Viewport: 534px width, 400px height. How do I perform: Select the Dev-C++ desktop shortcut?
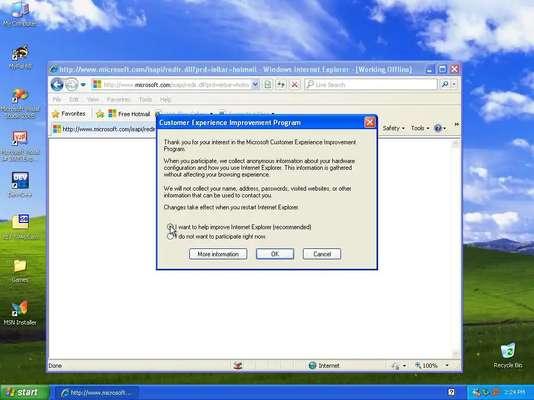(20, 185)
